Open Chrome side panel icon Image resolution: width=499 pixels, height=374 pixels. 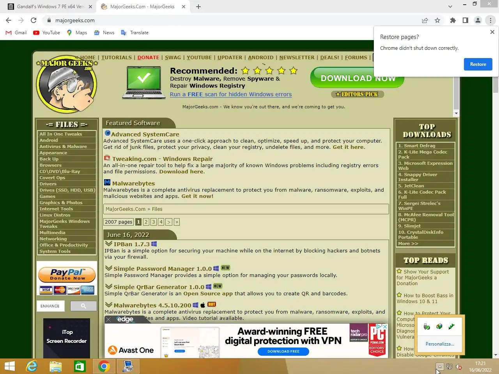click(465, 20)
